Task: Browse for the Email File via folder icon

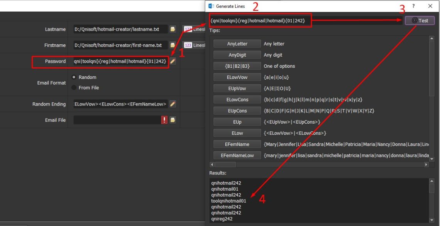Action: click(x=173, y=120)
